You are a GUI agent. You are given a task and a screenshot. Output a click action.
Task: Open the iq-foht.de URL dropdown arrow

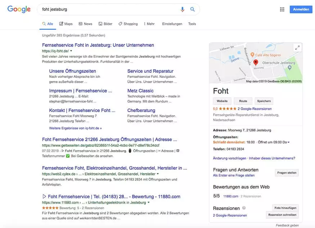[x=71, y=51]
